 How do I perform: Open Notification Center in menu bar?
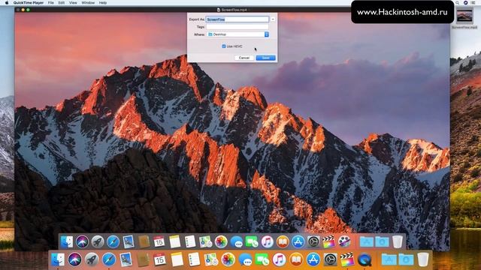coord(473,3)
